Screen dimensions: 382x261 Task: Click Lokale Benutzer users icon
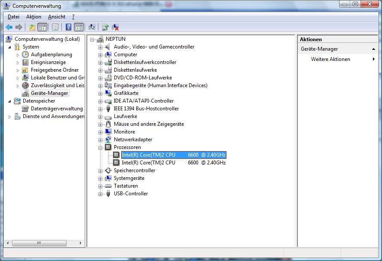pyautogui.click(x=25, y=78)
